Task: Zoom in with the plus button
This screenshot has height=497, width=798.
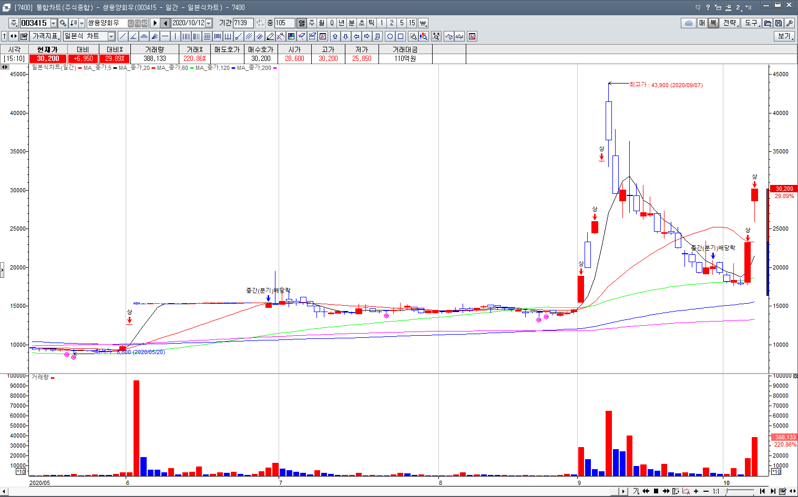Action: [x=696, y=491]
